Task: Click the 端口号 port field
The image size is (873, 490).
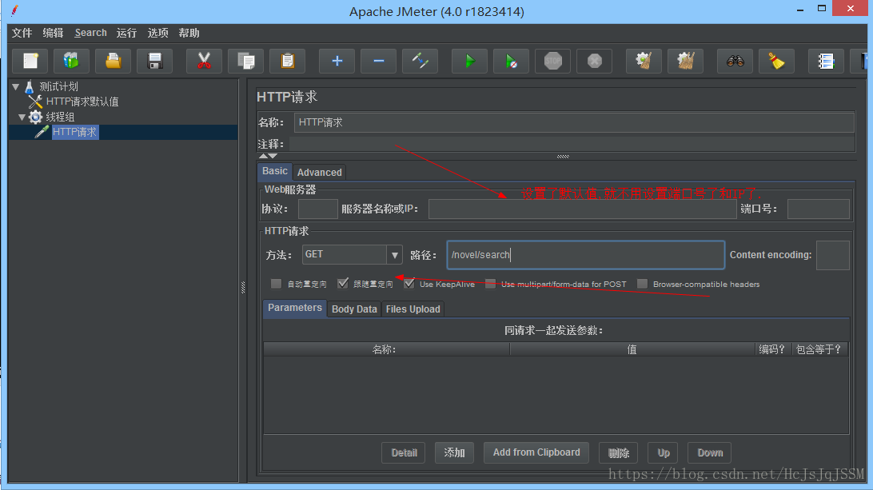Action: [819, 209]
